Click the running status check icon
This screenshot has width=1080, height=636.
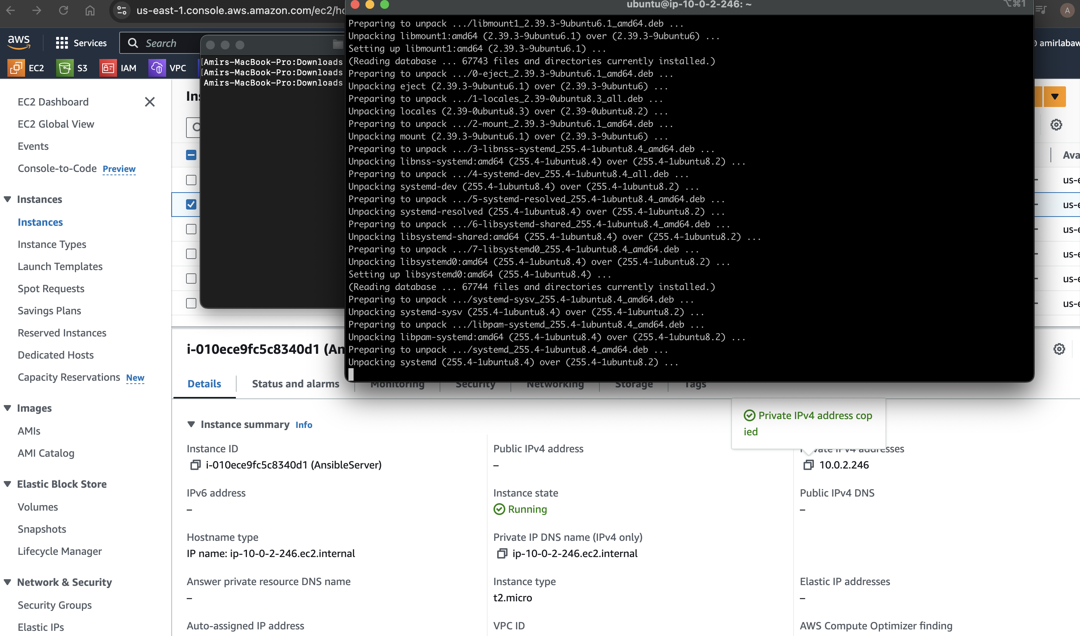pos(499,509)
